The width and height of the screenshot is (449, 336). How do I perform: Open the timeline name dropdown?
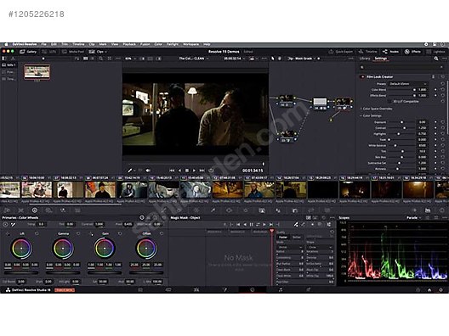(194, 59)
